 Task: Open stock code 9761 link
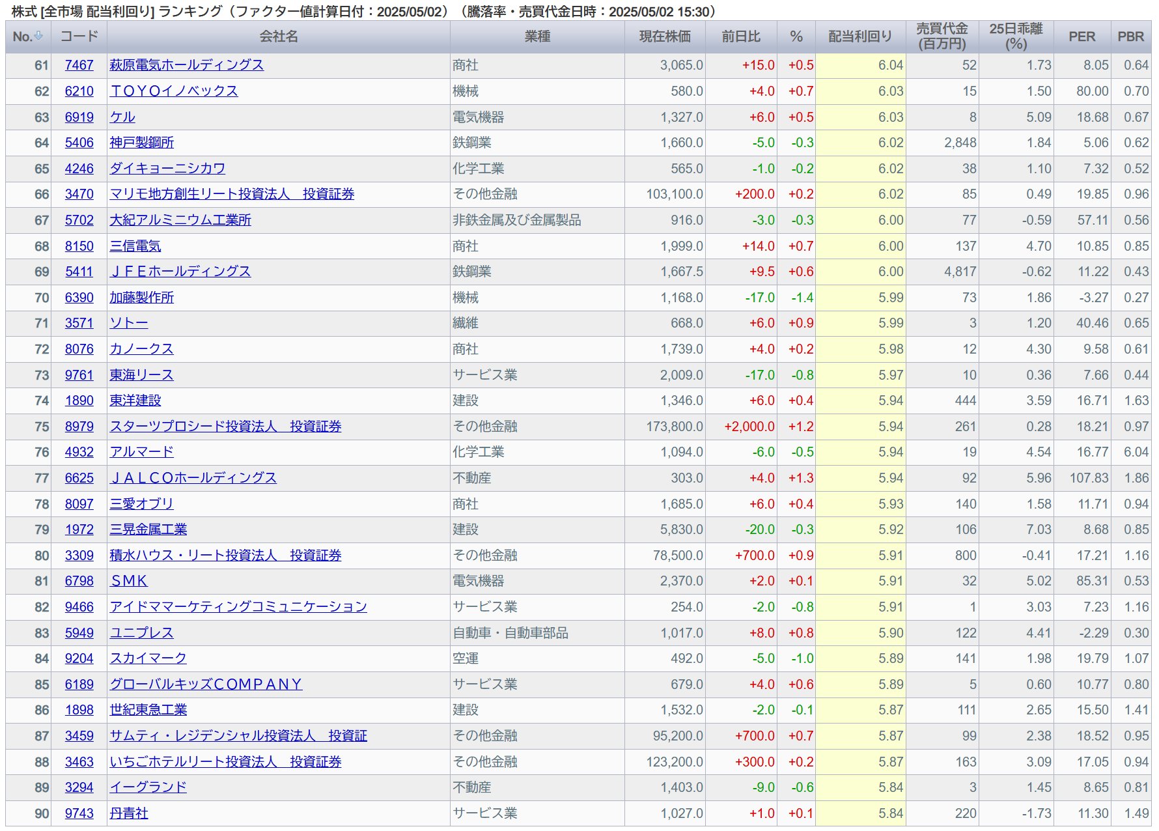click(x=79, y=375)
